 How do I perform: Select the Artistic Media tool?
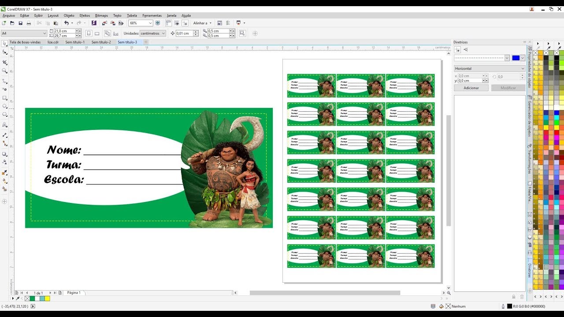[4, 89]
